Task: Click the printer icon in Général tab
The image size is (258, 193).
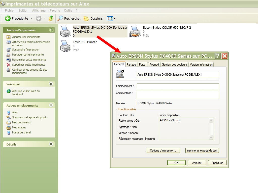Action: [120, 74]
